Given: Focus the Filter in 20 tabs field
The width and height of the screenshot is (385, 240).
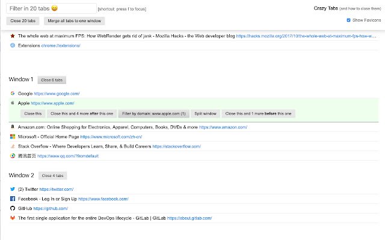Looking at the screenshot, I should click(x=51, y=8).
